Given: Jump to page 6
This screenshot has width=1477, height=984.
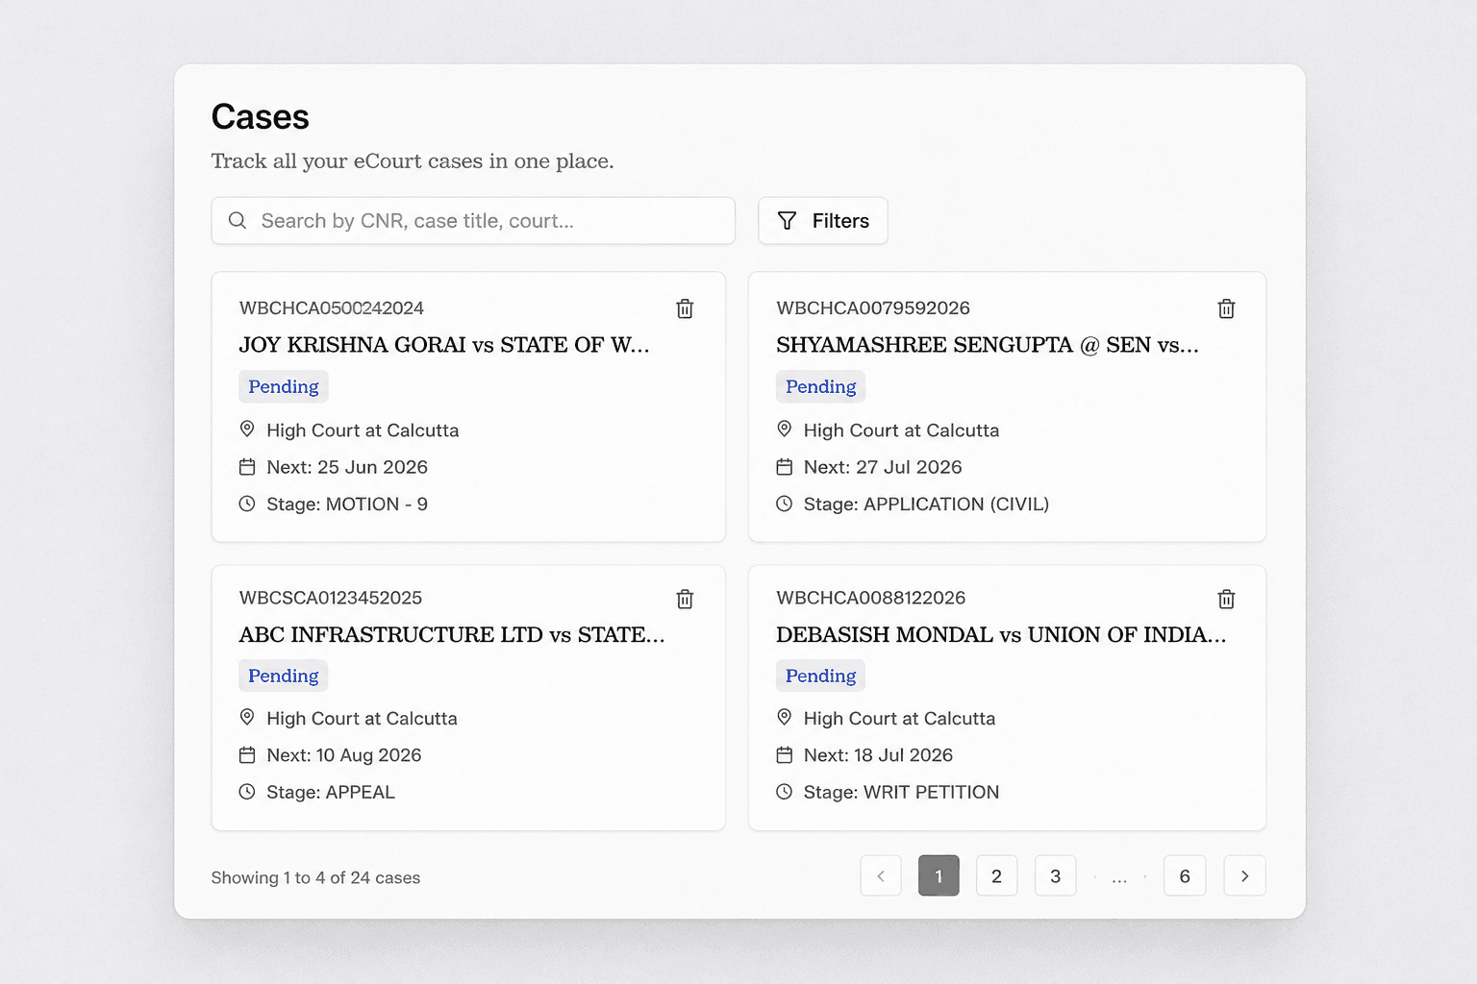Looking at the screenshot, I should (1185, 875).
